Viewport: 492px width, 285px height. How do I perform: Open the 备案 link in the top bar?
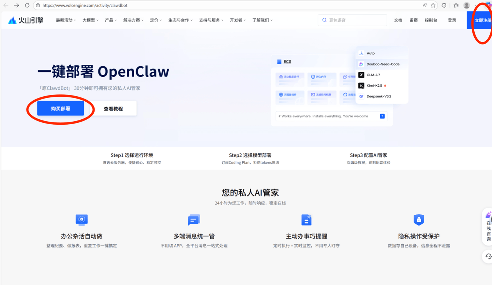coord(414,20)
